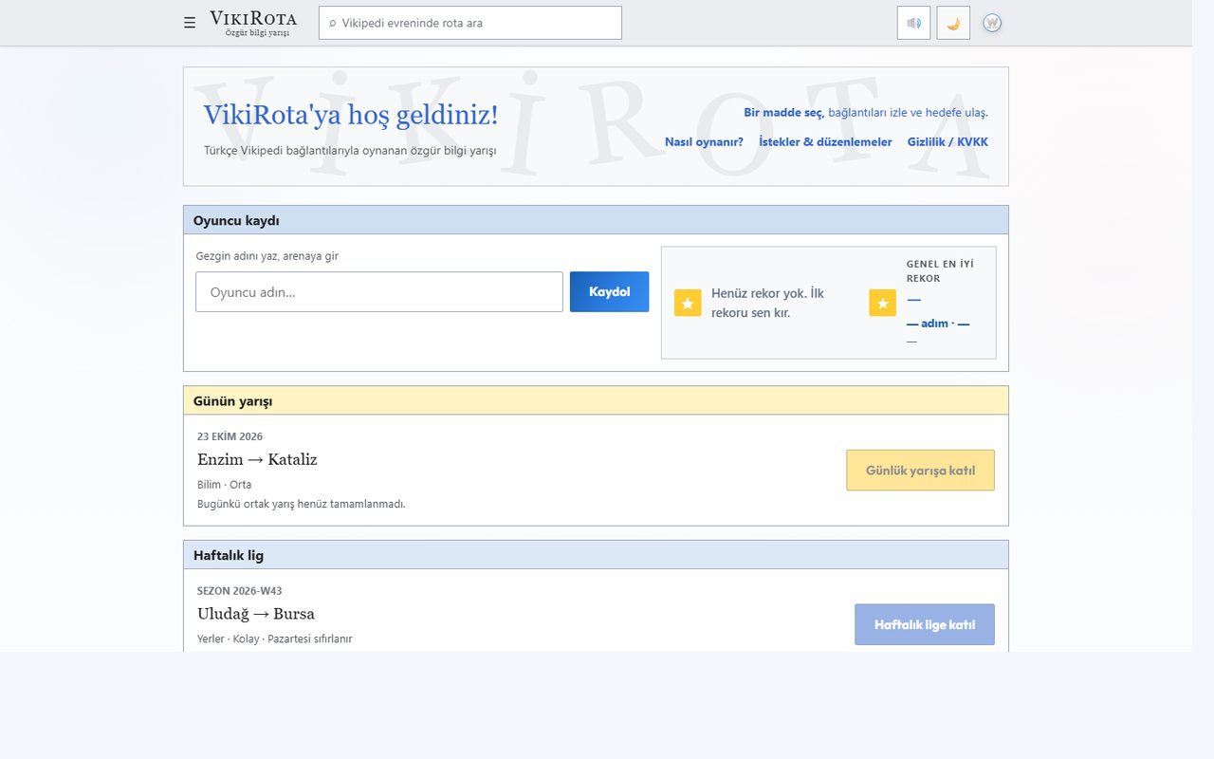1214x759 pixels.
Task: Select the Uludağ → Bursa route text
Action: [x=256, y=614]
